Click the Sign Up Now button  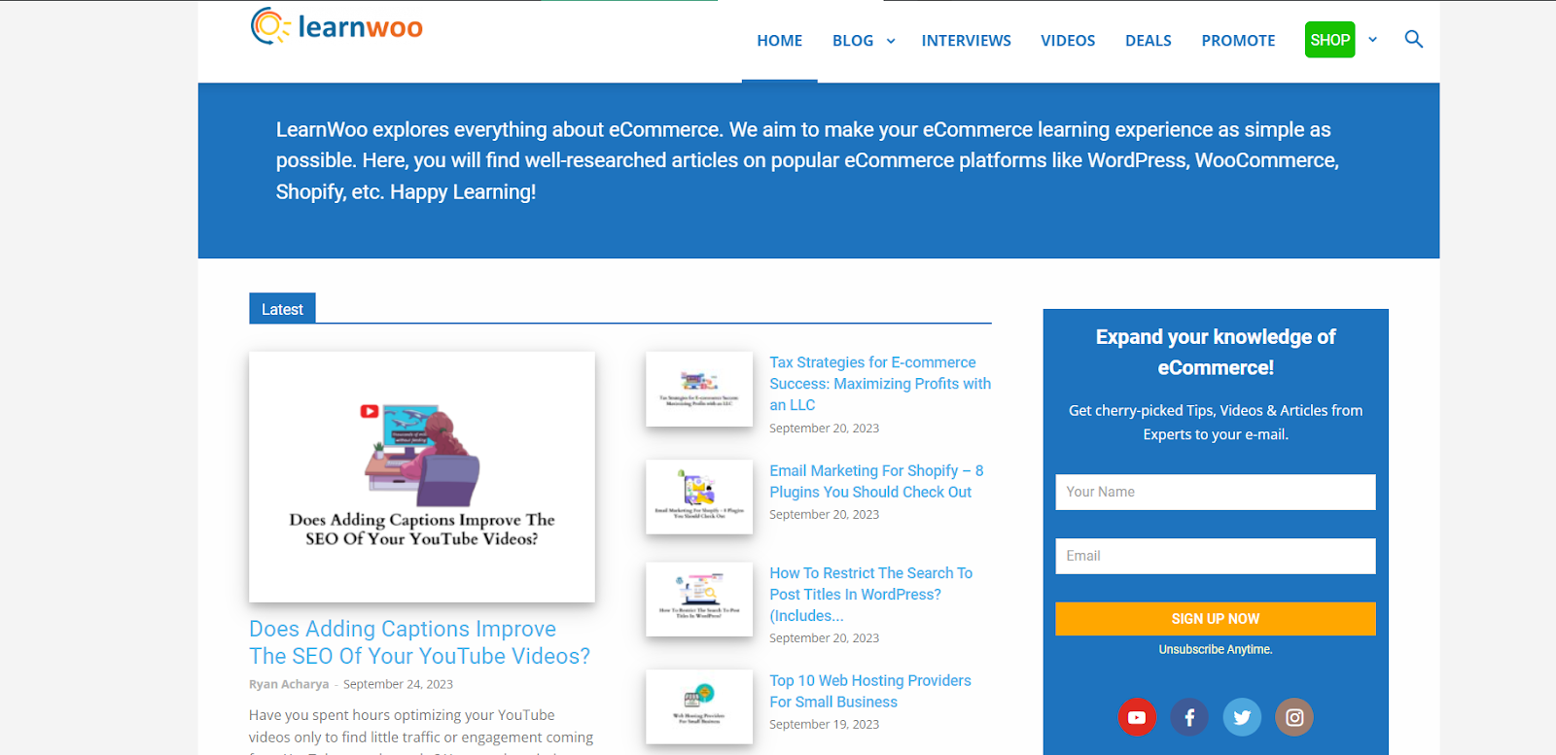point(1216,619)
